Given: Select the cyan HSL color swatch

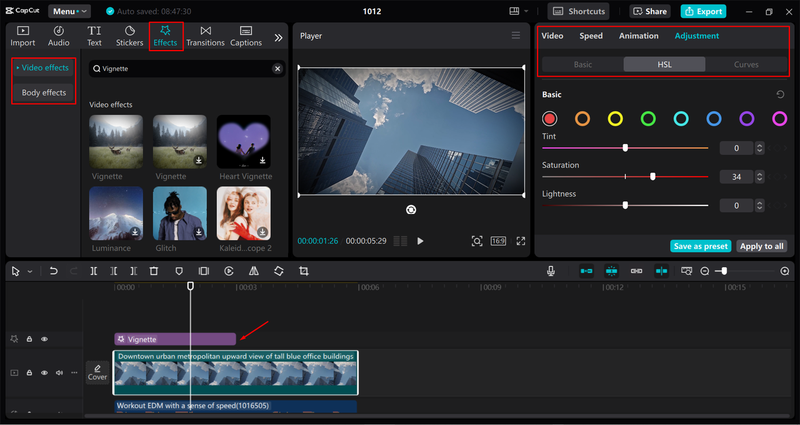Looking at the screenshot, I should point(681,119).
